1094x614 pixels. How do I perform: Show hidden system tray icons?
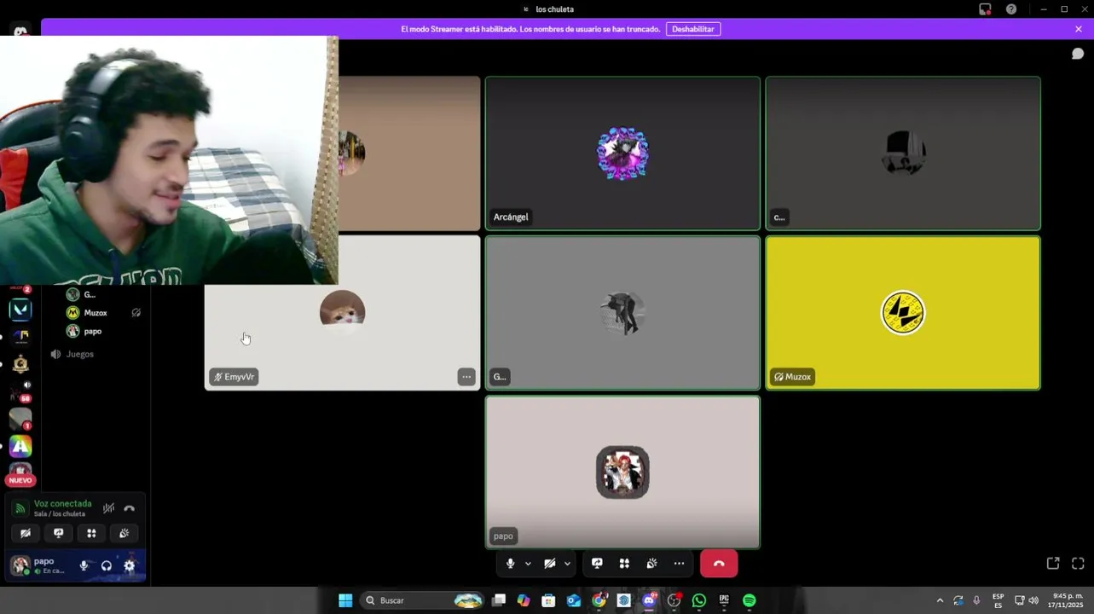pos(941,600)
